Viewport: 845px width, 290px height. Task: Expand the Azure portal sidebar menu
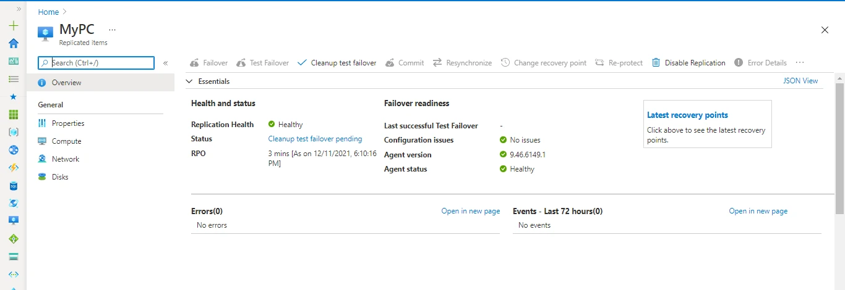(19, 9)
